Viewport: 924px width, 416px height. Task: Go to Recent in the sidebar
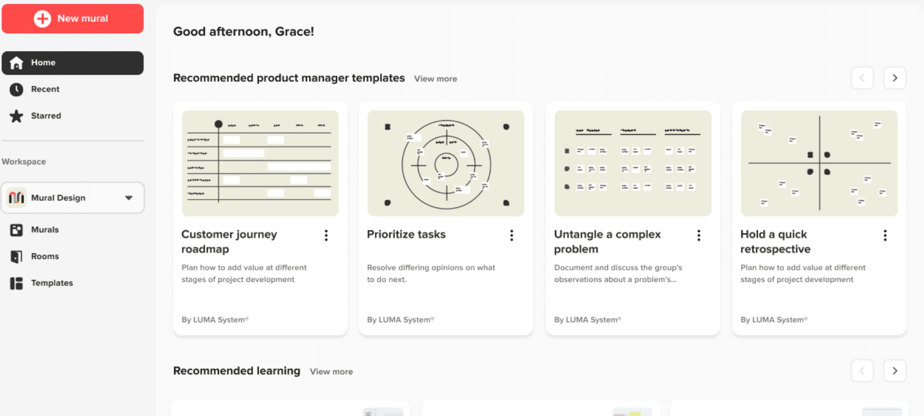pyautogui.click(x=45, y=89)
